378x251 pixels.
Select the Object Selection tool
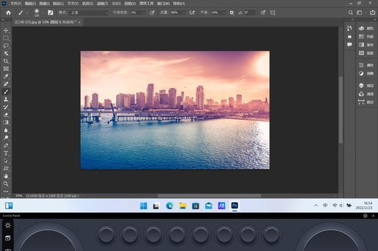click(x=6, y=53)
